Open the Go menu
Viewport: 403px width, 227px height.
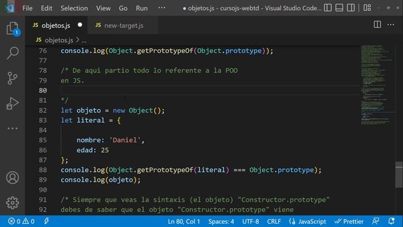coord(123,8)
